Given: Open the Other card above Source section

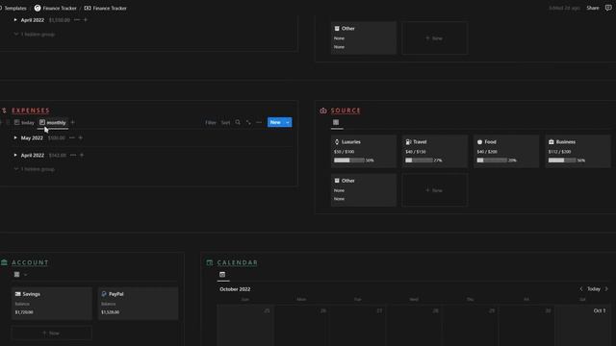Looking at the screenshot, I should pyautogui.click(x=364, y=38).
